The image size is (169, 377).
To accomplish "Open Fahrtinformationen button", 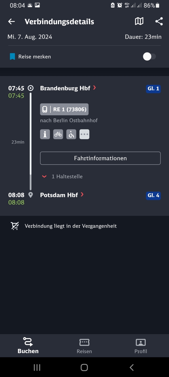I will point(100,158).
